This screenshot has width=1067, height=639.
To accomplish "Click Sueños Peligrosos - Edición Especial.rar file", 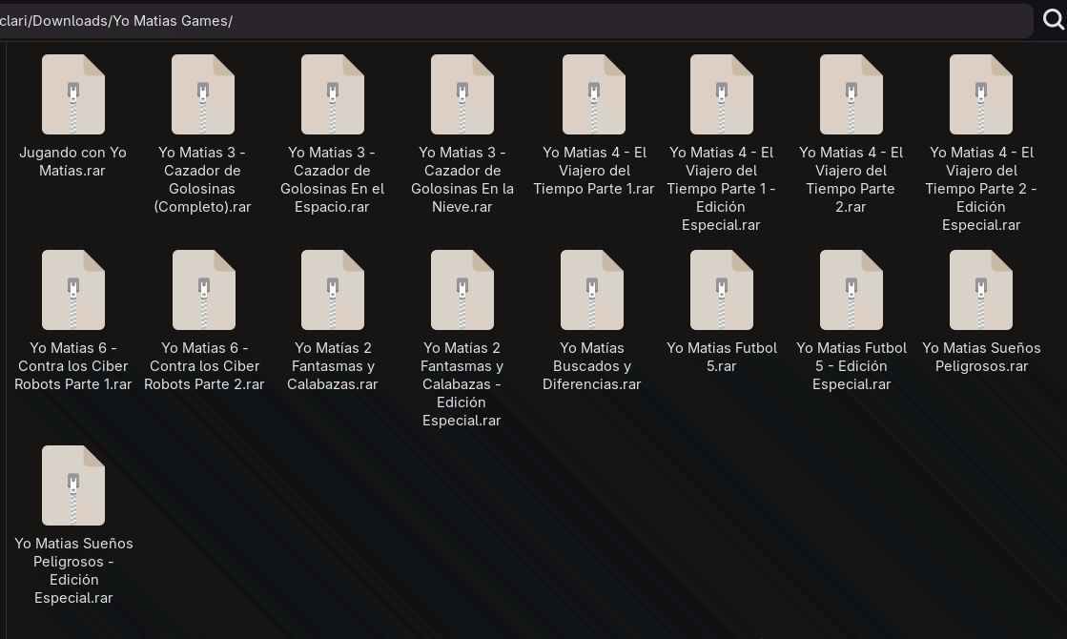I will 73,486.
